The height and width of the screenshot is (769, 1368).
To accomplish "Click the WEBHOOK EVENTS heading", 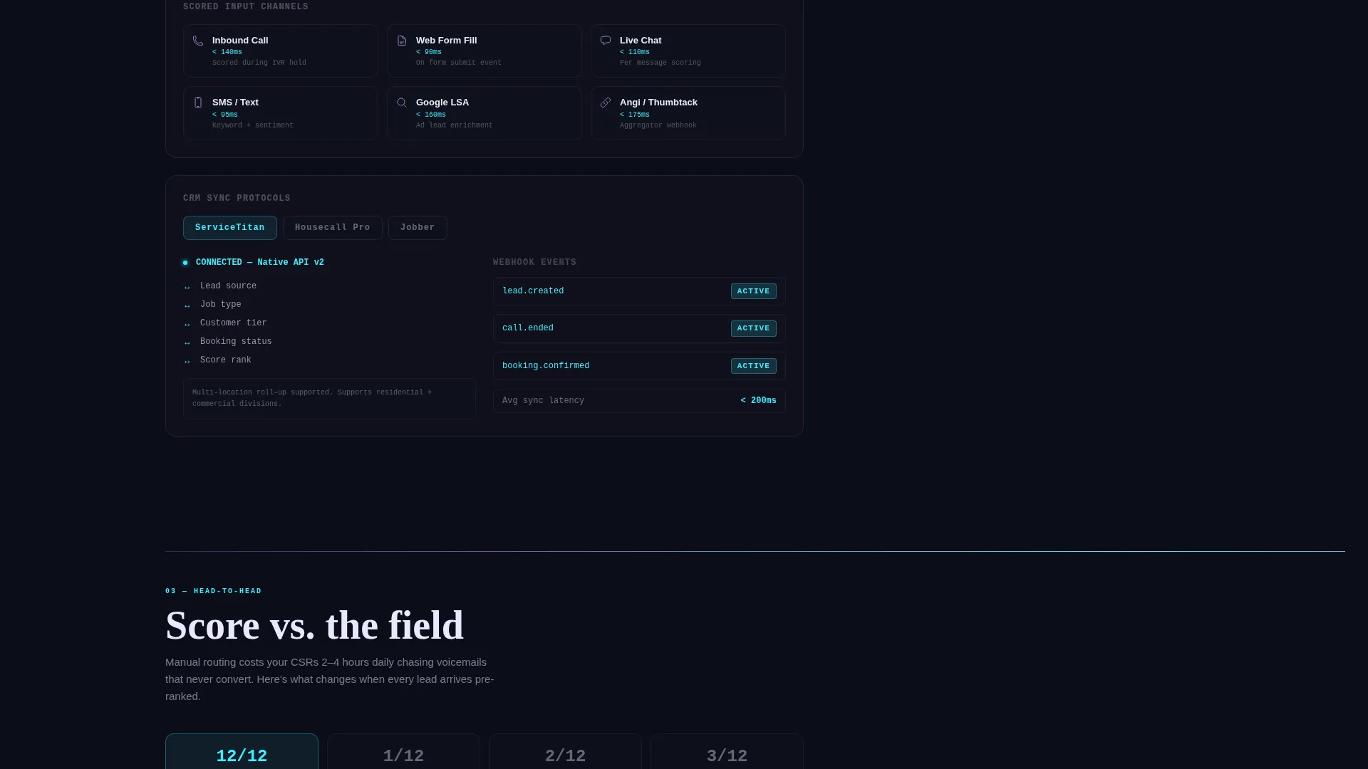I will coord(535,263).
